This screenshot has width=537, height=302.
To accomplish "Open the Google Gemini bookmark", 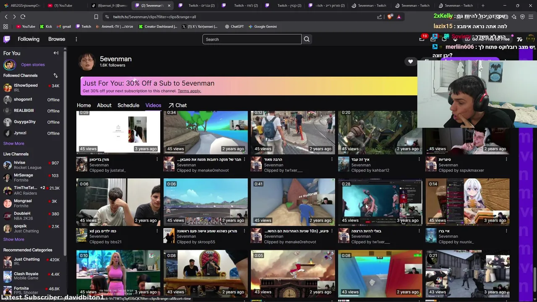I will point(262,26).
